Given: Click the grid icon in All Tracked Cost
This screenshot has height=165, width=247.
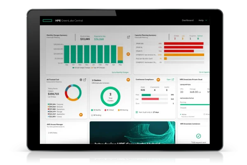Looking at the screenshot, I should [81, 80].
